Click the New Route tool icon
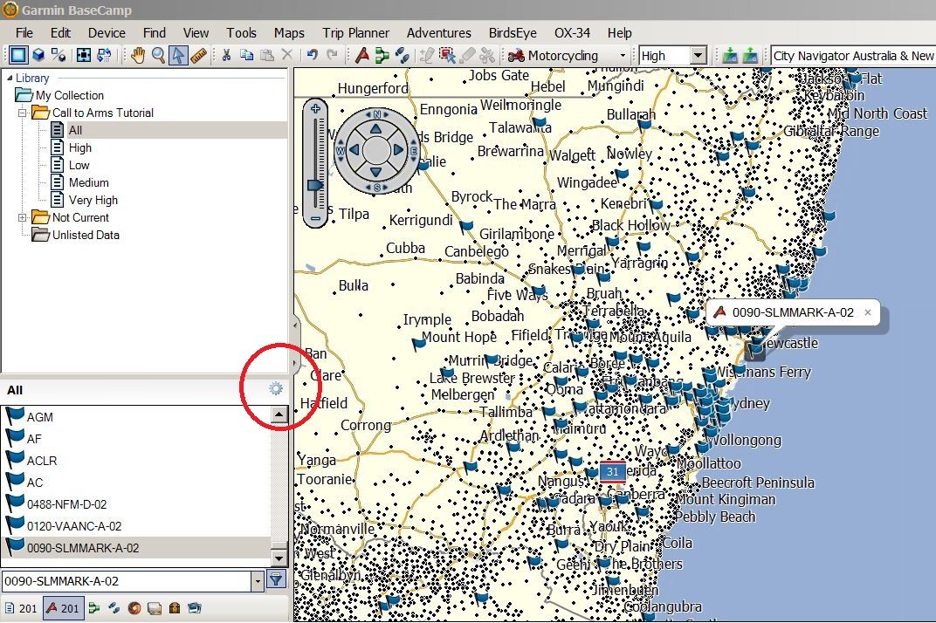 coord(382,56)
